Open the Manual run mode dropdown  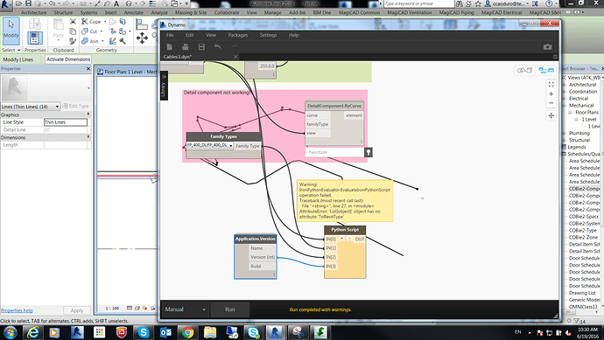pos(185,309)
